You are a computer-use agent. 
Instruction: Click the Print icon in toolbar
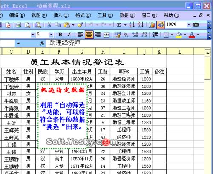point(18,25)
